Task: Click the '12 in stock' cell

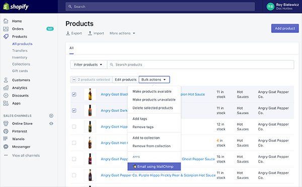Action: coord(221,126)
